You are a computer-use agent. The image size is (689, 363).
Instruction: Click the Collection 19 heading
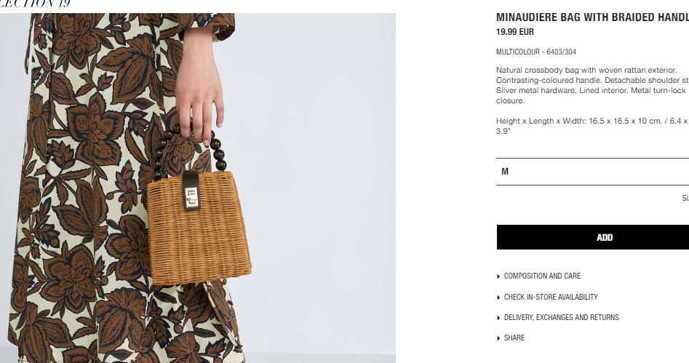(x=35, y=4)
